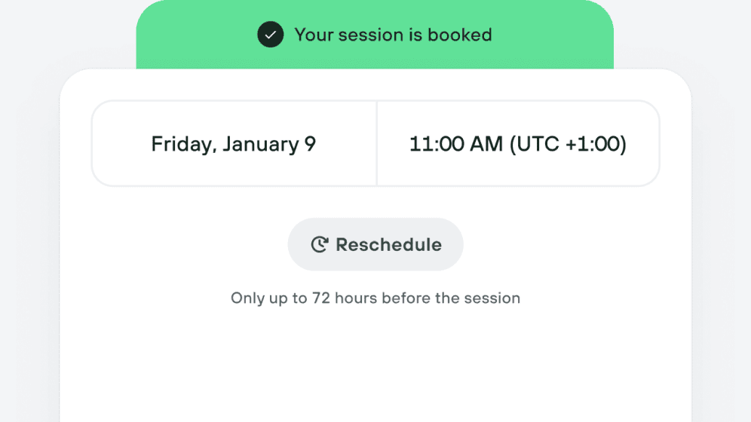Click the "Your session is booked" message
Screen dimensions: 751x422
[393, 35]
